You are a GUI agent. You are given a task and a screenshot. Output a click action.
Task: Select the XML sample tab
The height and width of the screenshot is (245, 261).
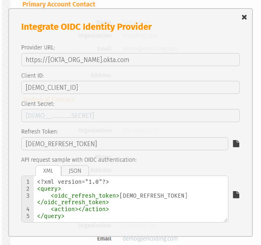[48, 171]
